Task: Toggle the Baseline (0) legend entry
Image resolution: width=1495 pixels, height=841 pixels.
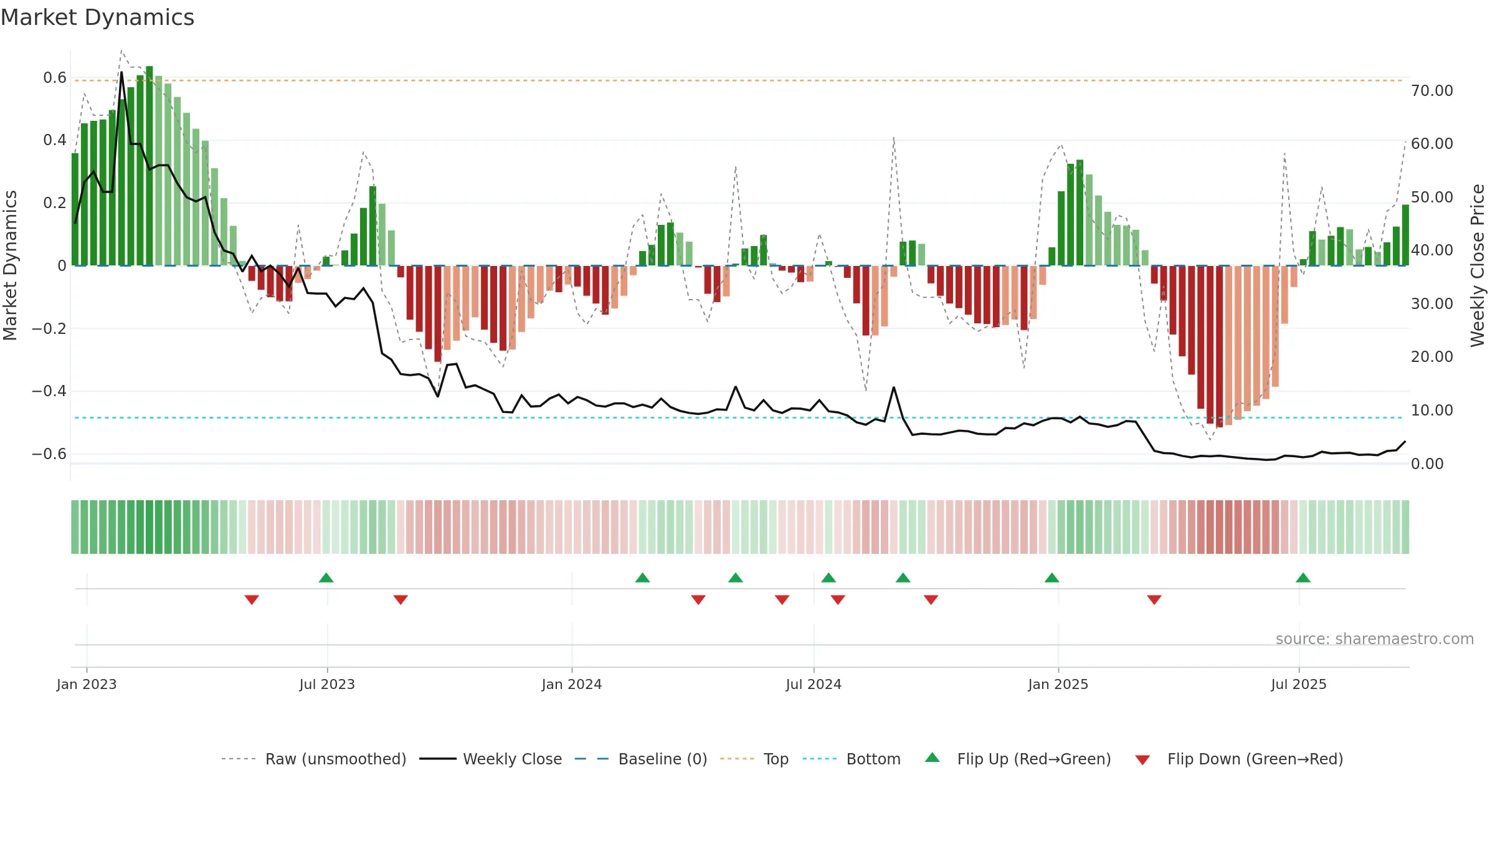Action: pos(640,759)
